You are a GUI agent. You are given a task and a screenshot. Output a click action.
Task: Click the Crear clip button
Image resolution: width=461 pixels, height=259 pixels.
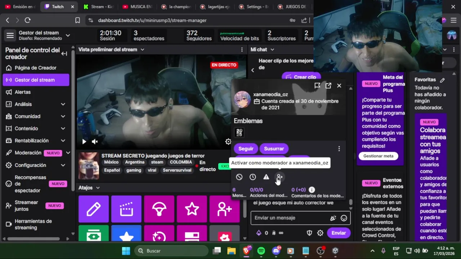point(301,77)
